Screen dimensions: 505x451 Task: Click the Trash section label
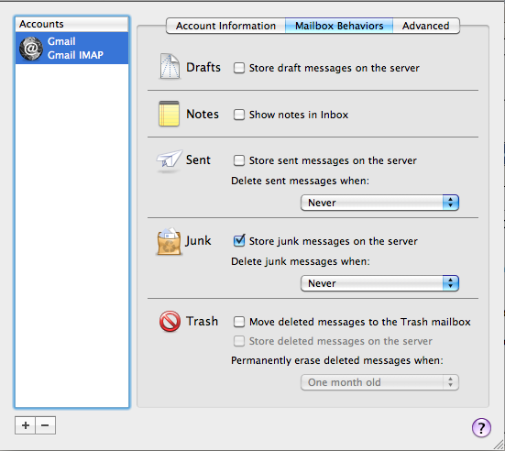(x=202, y=321)
